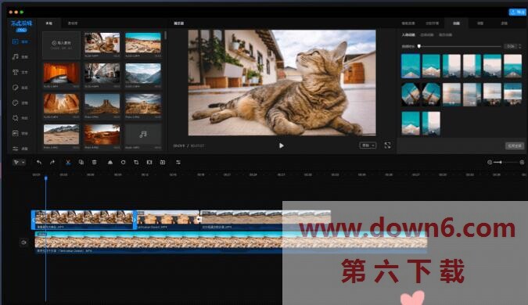Viewport: 528px width, 305px height.
Task: Select the pointer tool in the timeline toolbar
Action: pos(16,162)
